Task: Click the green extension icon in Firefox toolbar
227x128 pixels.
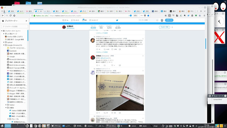Action: 196,16
